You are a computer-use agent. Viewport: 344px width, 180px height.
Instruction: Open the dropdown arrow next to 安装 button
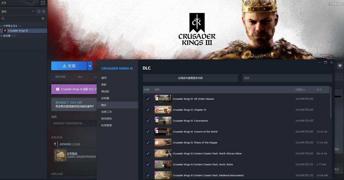90,66
